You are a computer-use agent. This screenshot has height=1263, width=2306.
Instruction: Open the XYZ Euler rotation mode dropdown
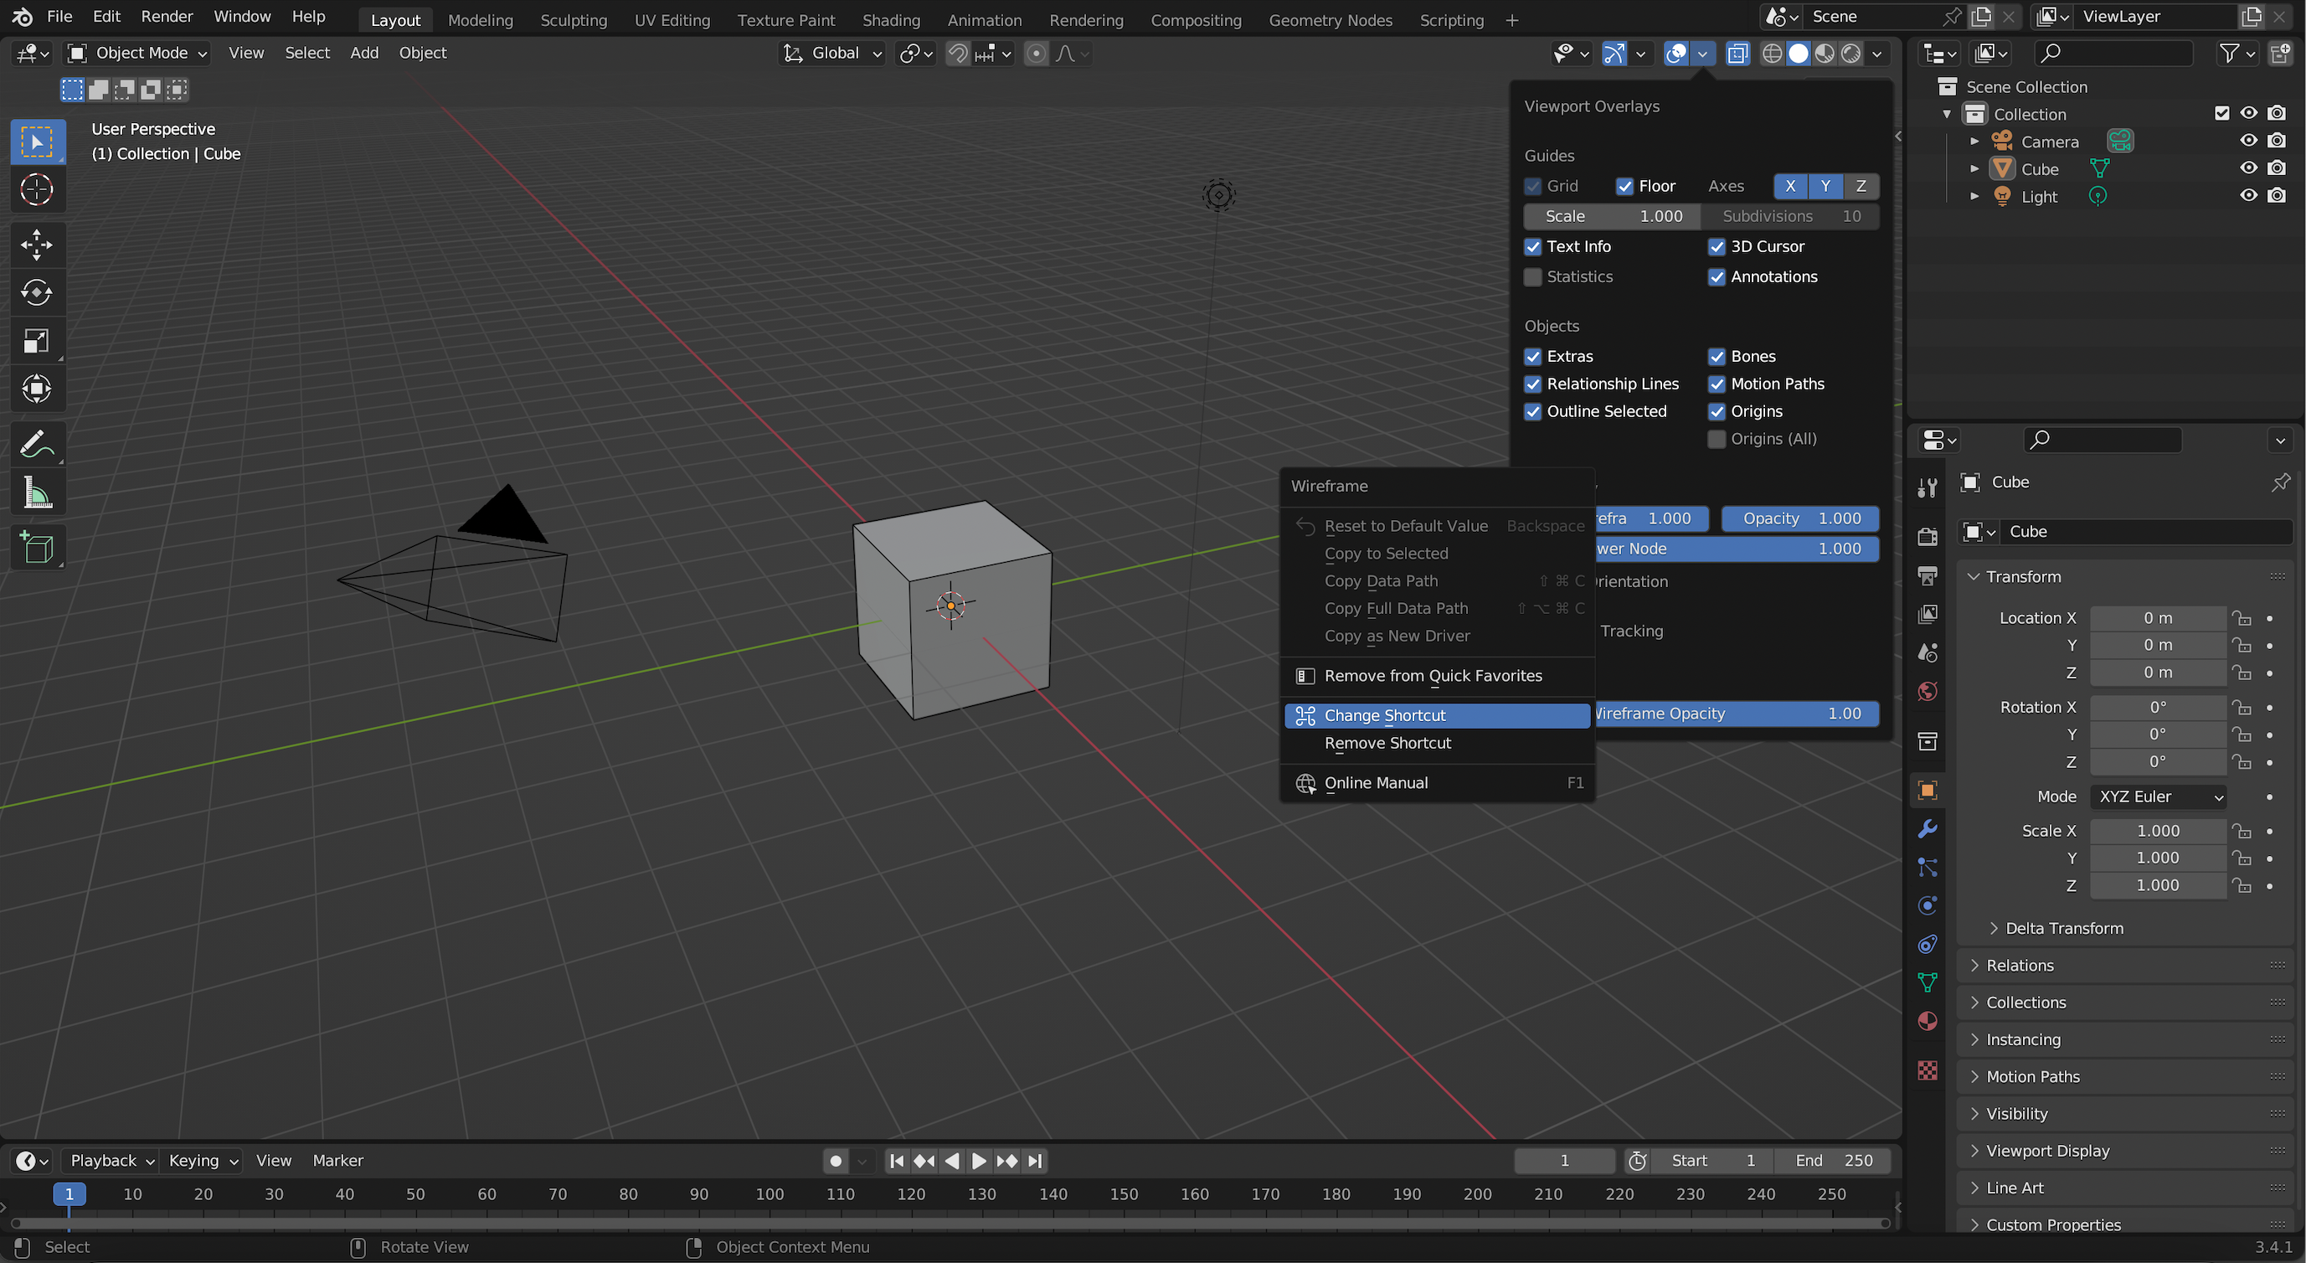(x=2158, y=796)
